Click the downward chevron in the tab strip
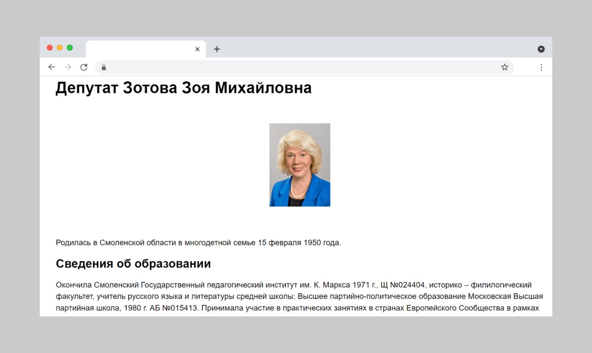This screenshot has width=592, height=353. (541, 49)
